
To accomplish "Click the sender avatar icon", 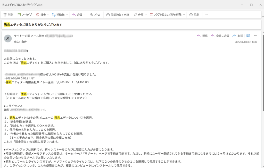I will (8, 39).
